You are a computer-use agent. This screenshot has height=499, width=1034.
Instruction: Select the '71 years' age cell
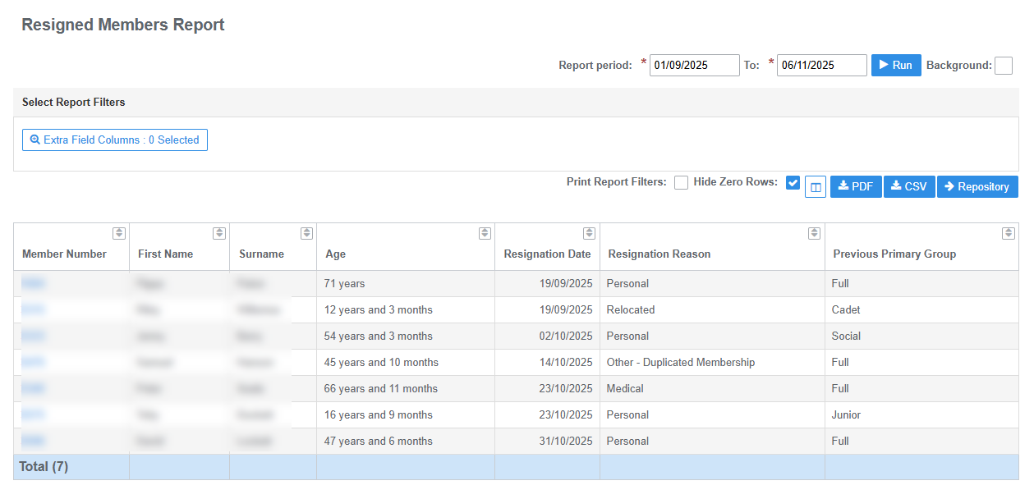pyautogui.click(x=406, y=283)
